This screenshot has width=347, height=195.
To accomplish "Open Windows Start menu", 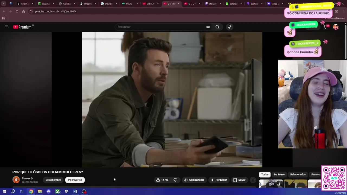I will (4, 191).
